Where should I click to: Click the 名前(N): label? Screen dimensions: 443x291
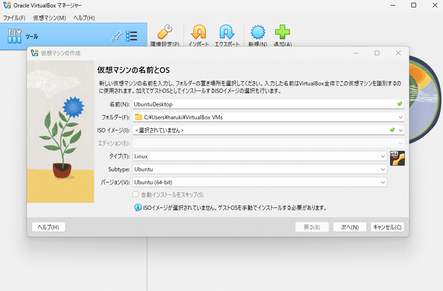(x=119, y=104)
